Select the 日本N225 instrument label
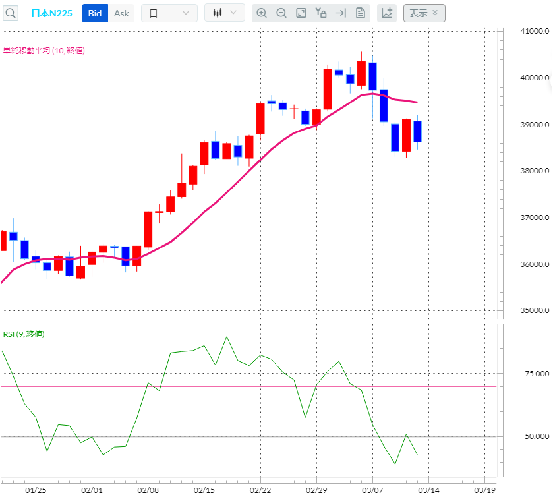The image size is (553, 497). click(51, 13)
